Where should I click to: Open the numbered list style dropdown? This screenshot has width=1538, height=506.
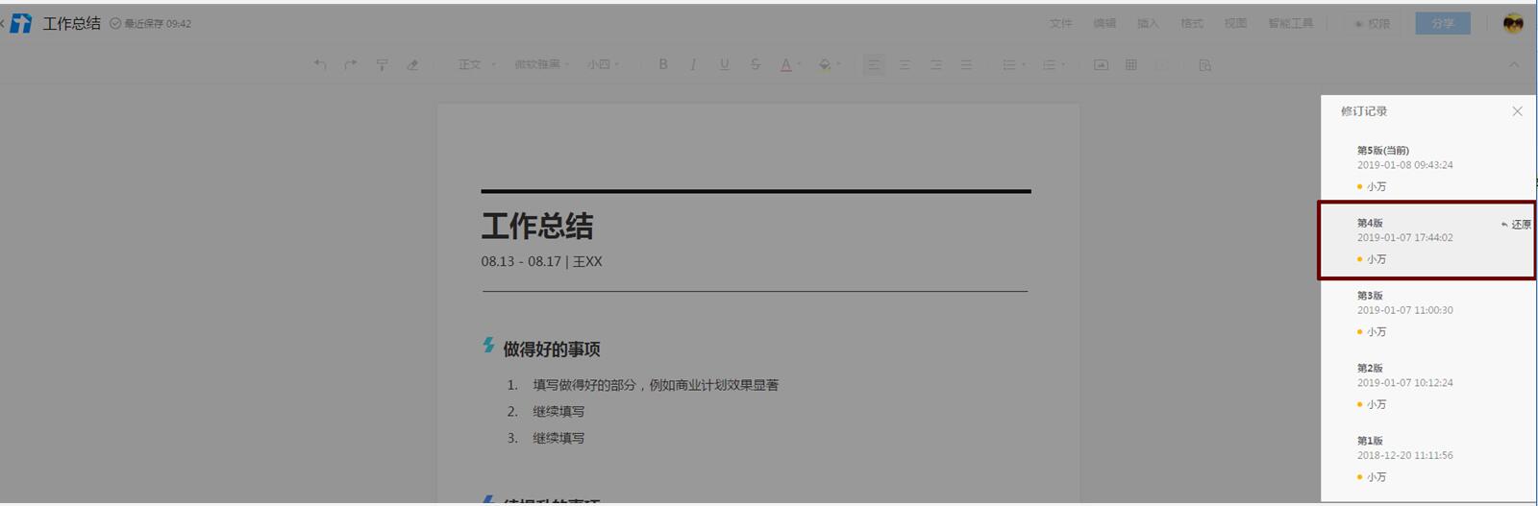[1063, 64]
